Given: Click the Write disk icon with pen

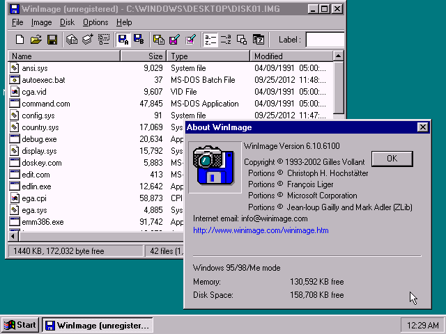Looking at the screenshot, I should 174,40.
